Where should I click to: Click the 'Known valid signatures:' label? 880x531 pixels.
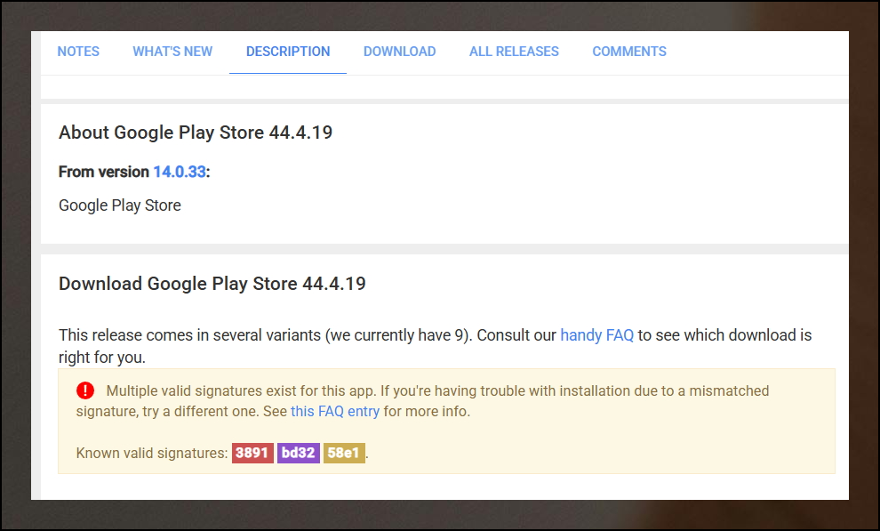[152, 454]
